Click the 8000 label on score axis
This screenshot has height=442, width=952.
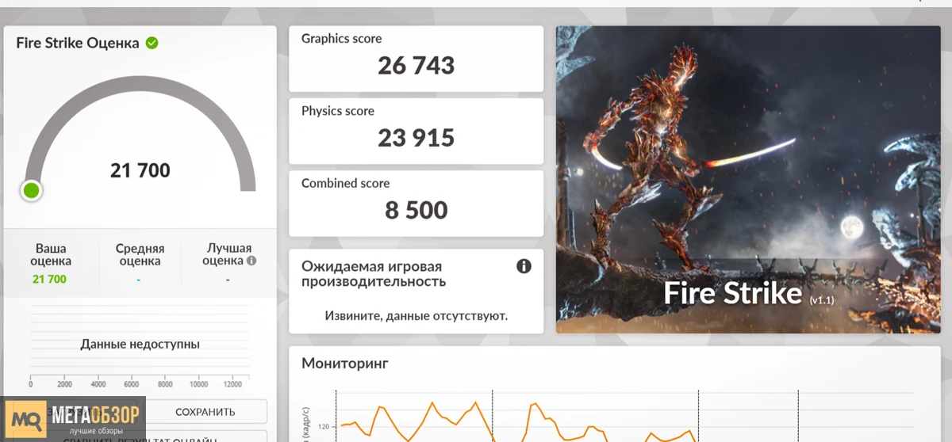[165, 384]
